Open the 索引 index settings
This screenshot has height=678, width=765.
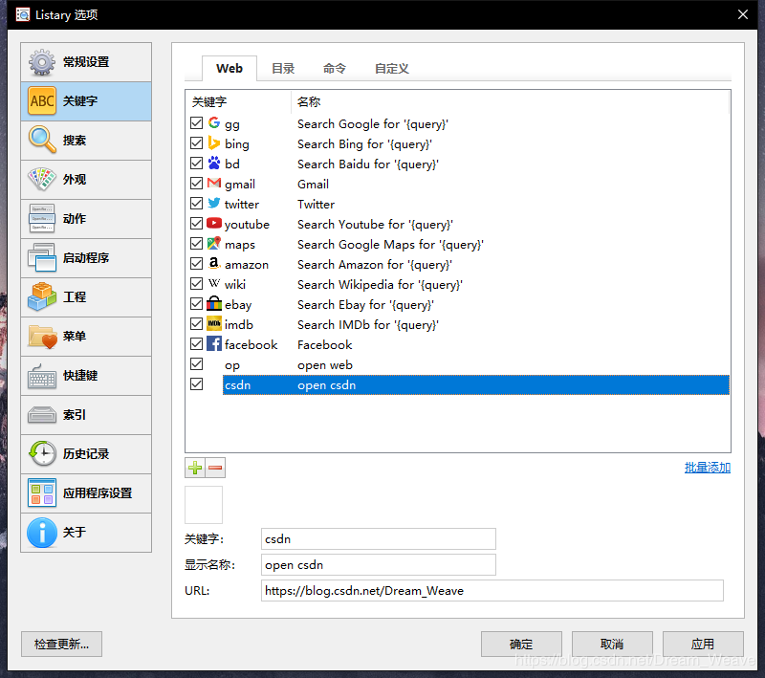click(x=85, y=415)
